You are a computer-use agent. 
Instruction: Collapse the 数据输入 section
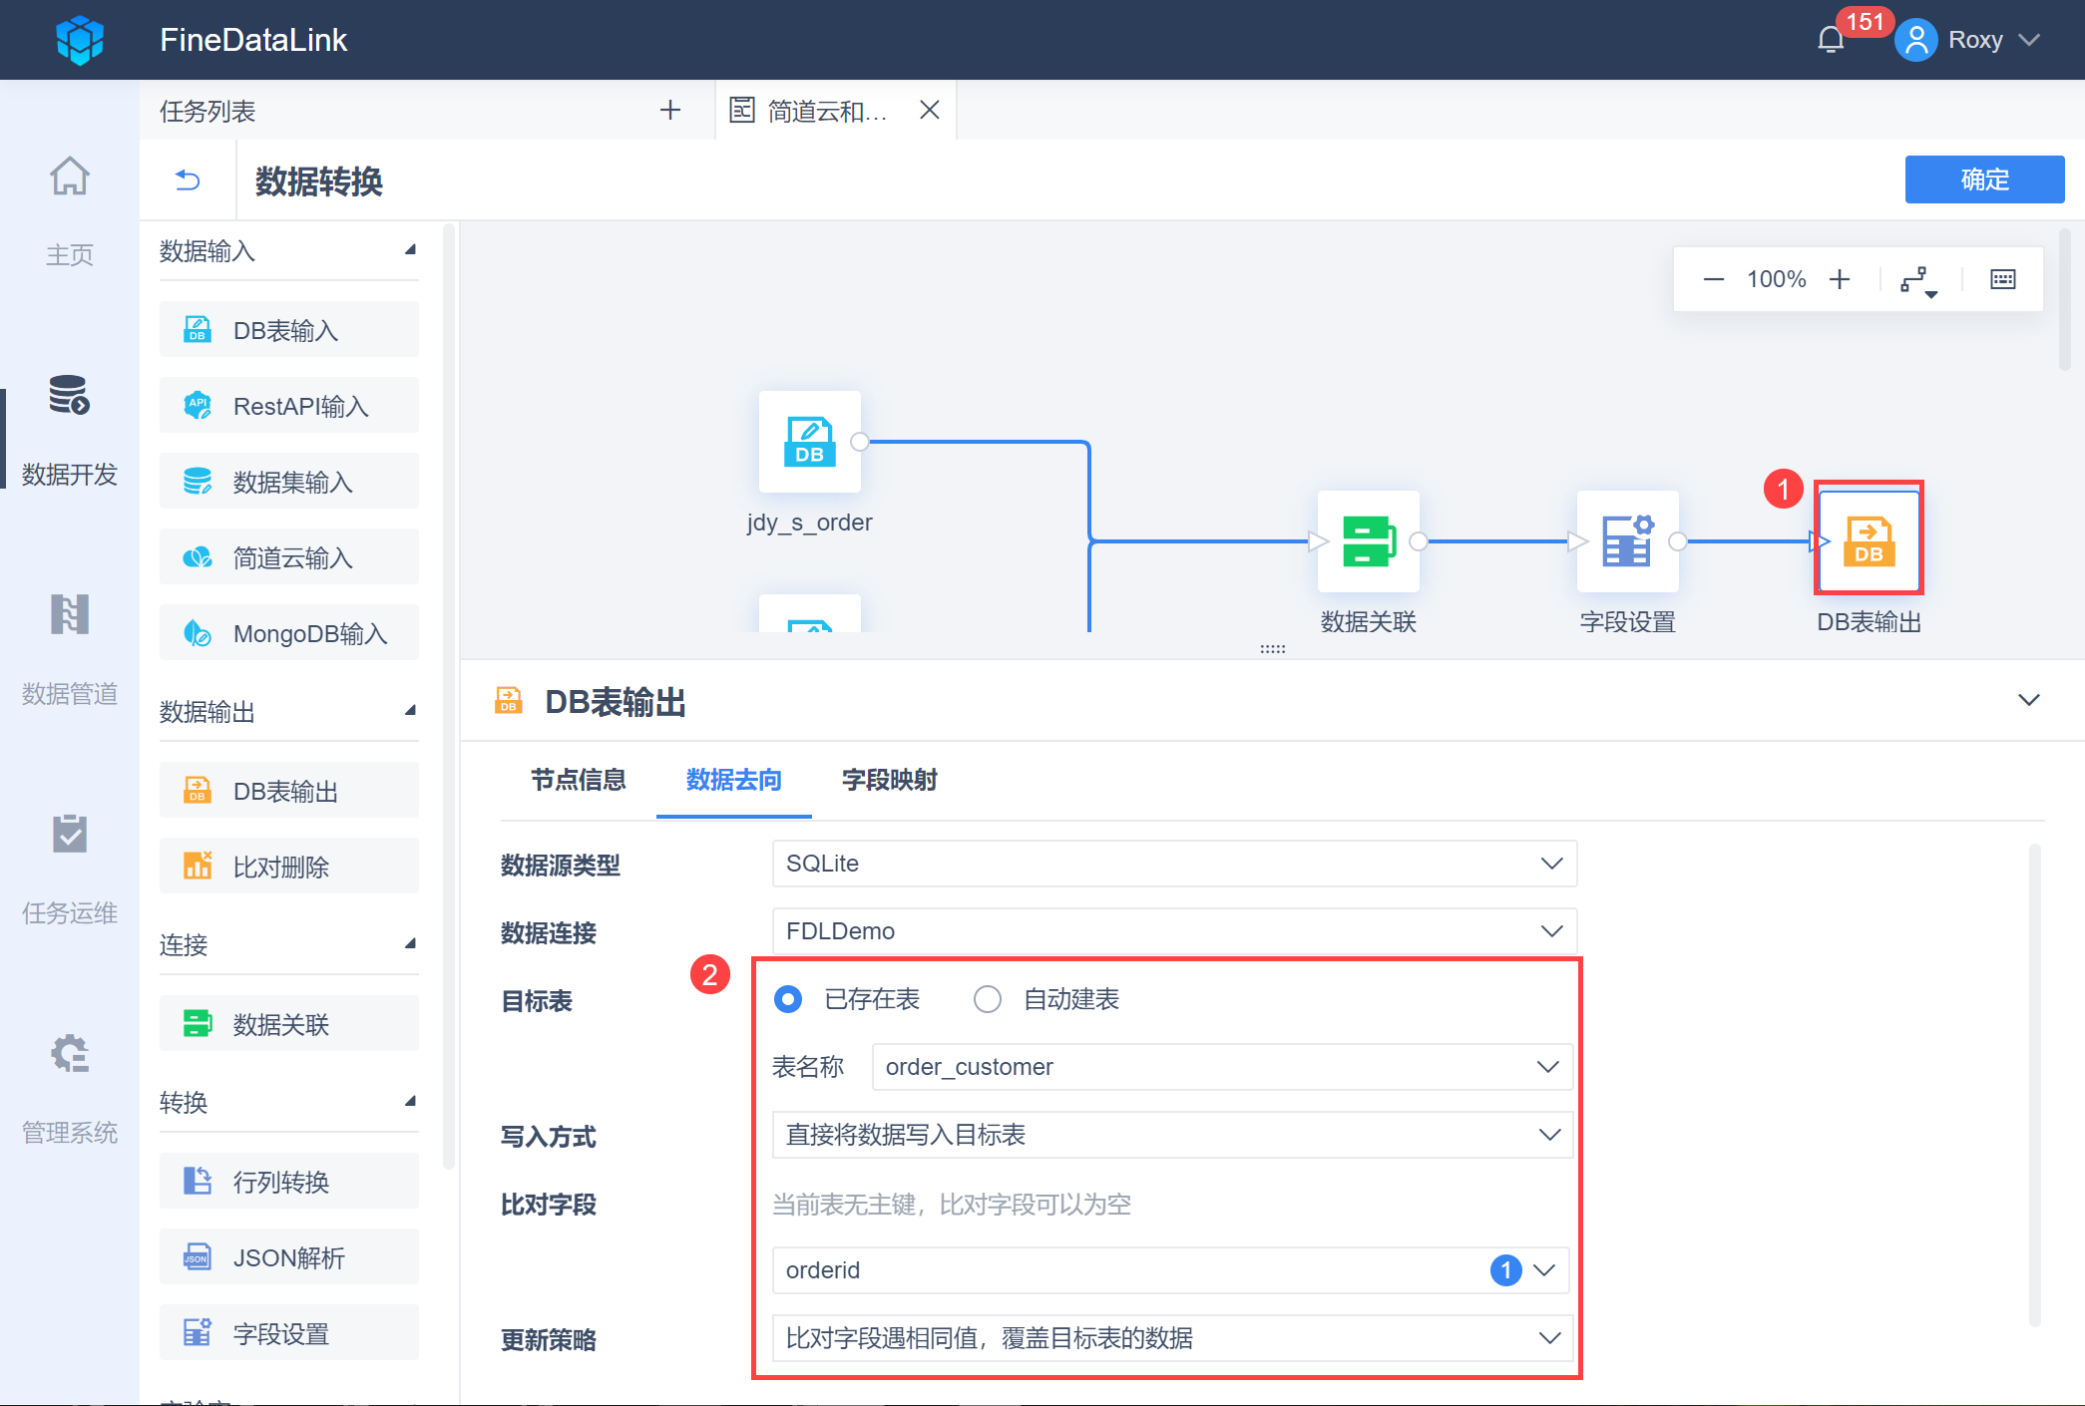(410, 250)
